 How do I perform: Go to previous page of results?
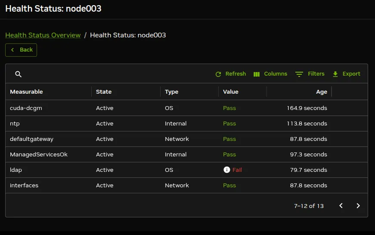[341, 206]
